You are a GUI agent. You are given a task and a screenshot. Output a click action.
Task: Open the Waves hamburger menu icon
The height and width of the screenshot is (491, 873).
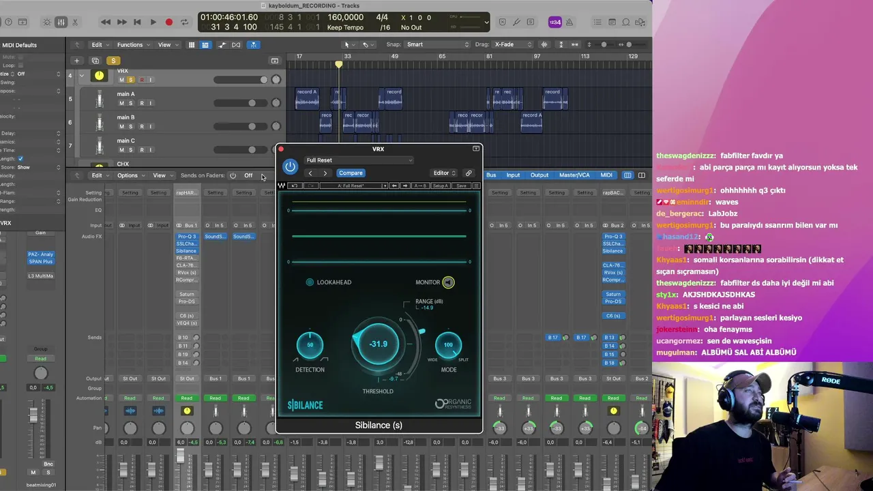(476, 185)
